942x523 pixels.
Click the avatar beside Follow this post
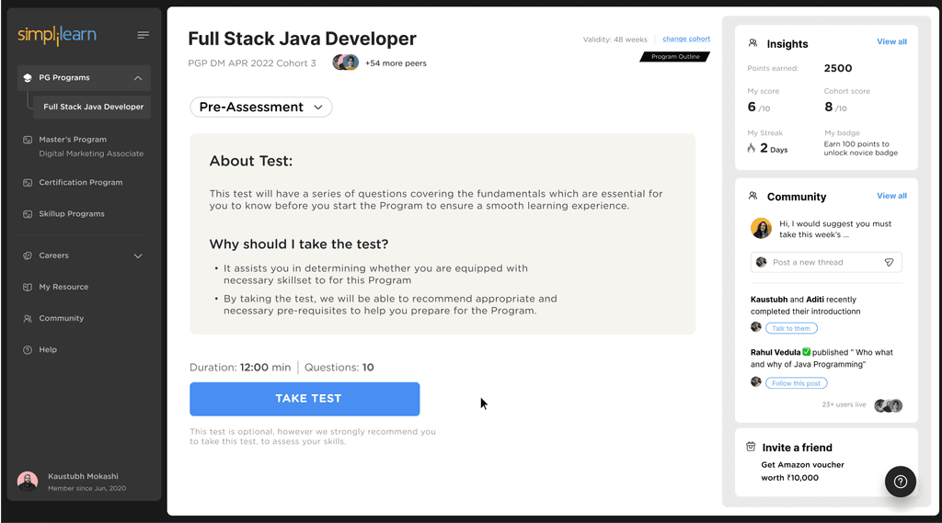click(756, 381)
